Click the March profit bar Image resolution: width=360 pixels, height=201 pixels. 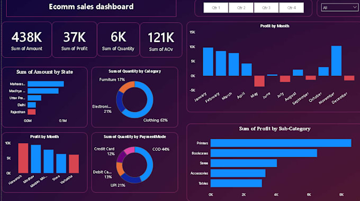point(233,64)
